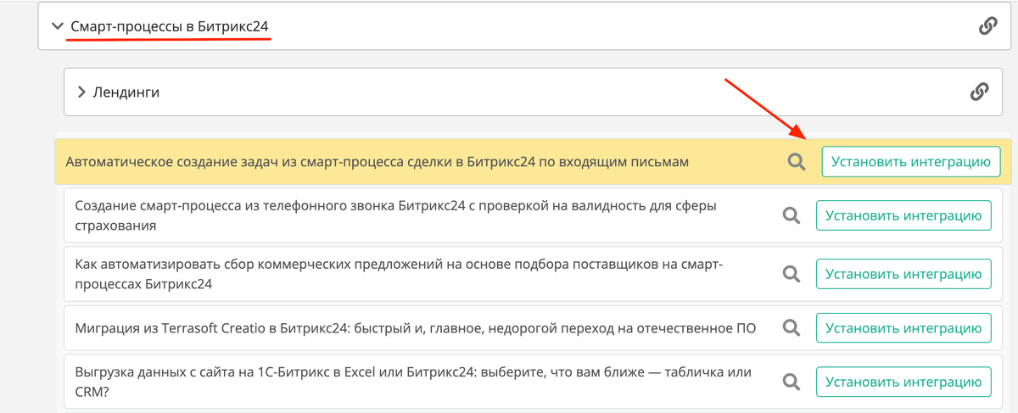Magnifier icon in Миграция из Terrasoft Creatio row
Screen dimensions: 1018x413
coord(791,328)
